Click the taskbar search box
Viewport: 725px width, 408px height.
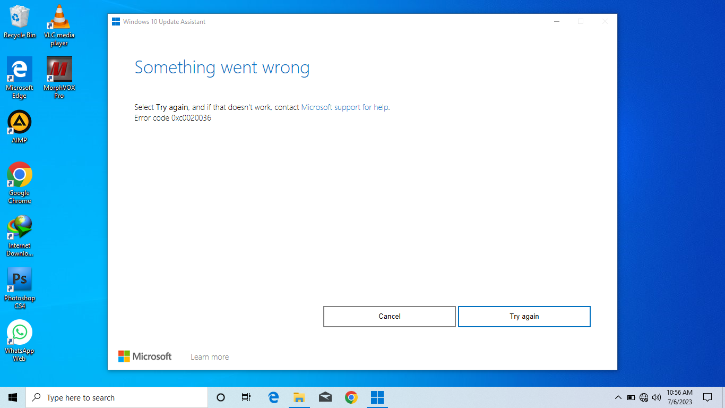point(117,397)
